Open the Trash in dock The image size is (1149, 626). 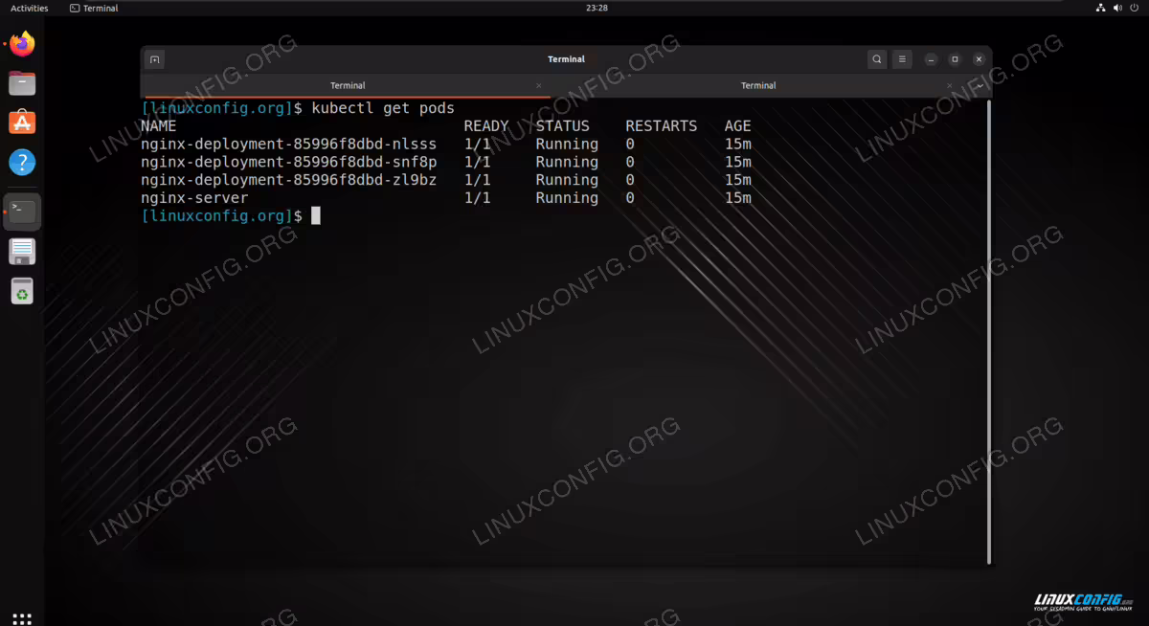point(22,290)
